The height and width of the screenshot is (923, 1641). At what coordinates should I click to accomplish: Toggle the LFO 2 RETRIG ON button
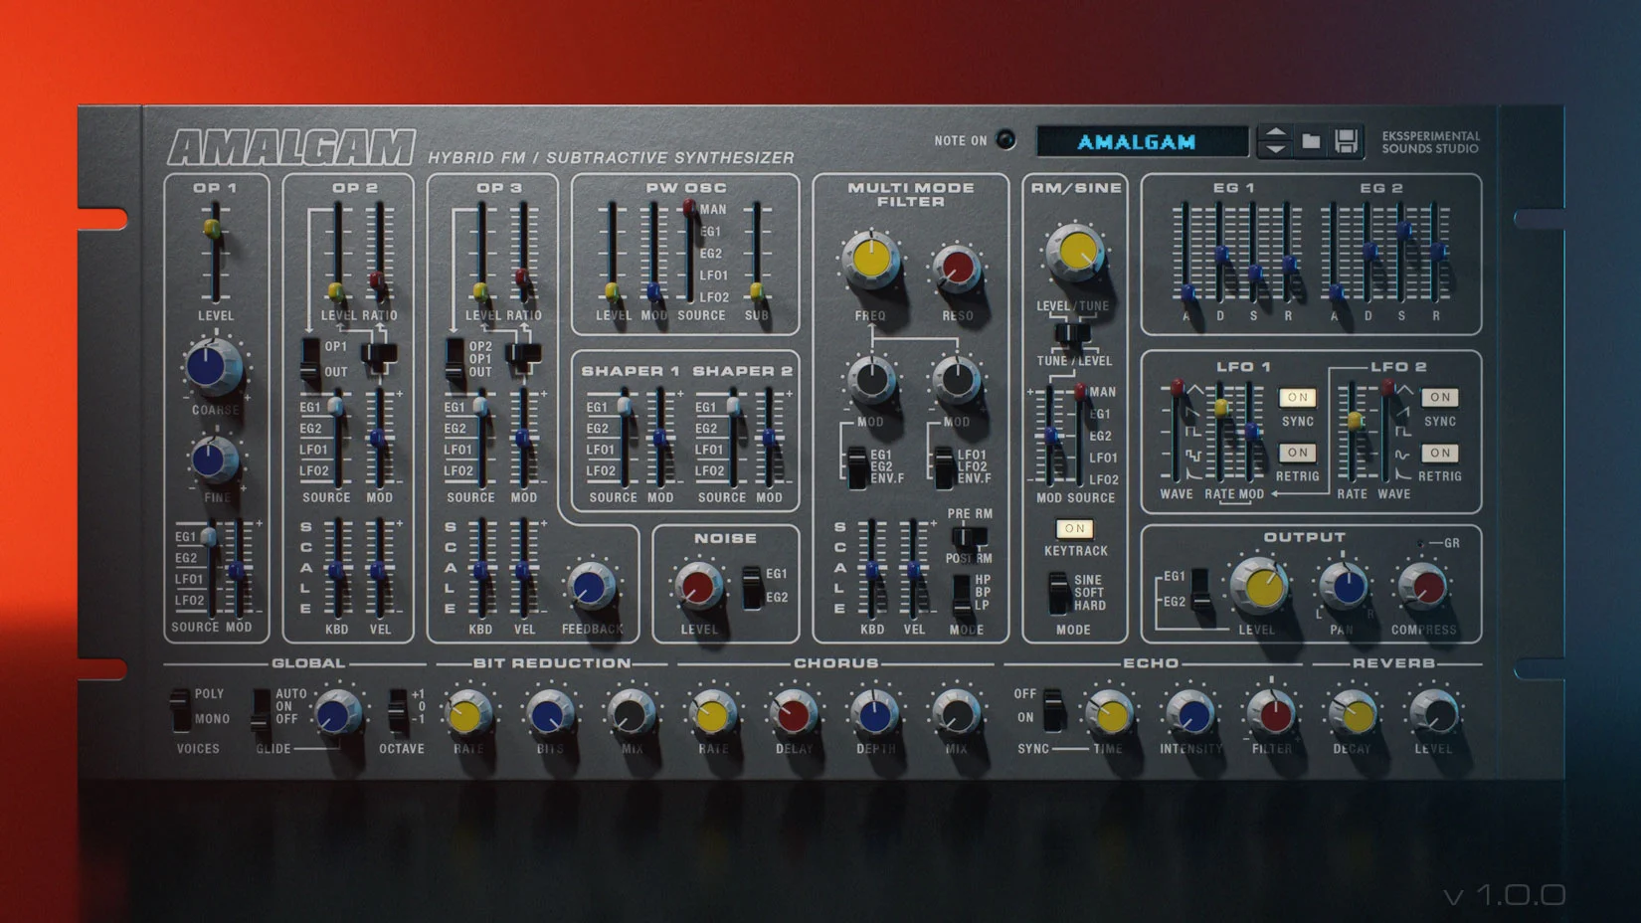1440,453
